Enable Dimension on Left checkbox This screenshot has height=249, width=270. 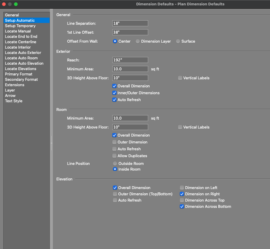[x=182, y=188]
